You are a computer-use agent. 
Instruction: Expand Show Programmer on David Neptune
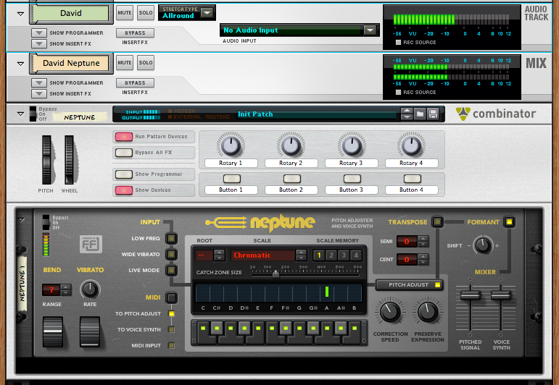click(x=39, y=83)
